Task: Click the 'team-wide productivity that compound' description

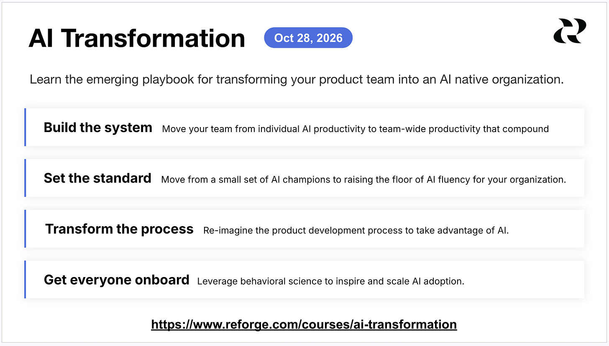Action: pos(355,129)
